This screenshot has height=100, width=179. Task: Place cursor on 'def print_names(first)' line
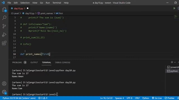pyautogui.click(x=35, y=54)
